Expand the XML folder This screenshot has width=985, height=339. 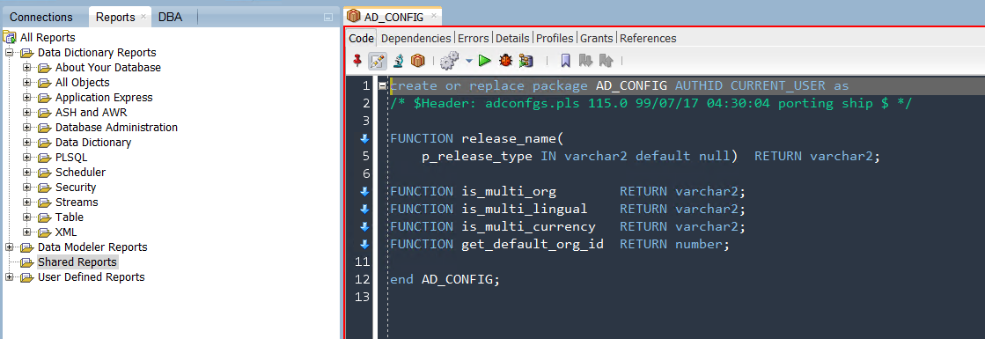[26, 232]
